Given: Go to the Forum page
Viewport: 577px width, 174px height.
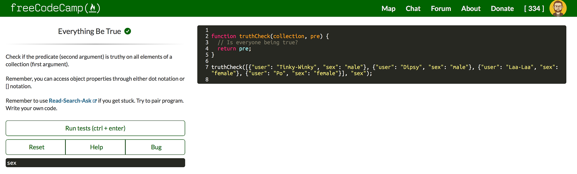Looking at the screenshot, I should click(x=441, y=9).
